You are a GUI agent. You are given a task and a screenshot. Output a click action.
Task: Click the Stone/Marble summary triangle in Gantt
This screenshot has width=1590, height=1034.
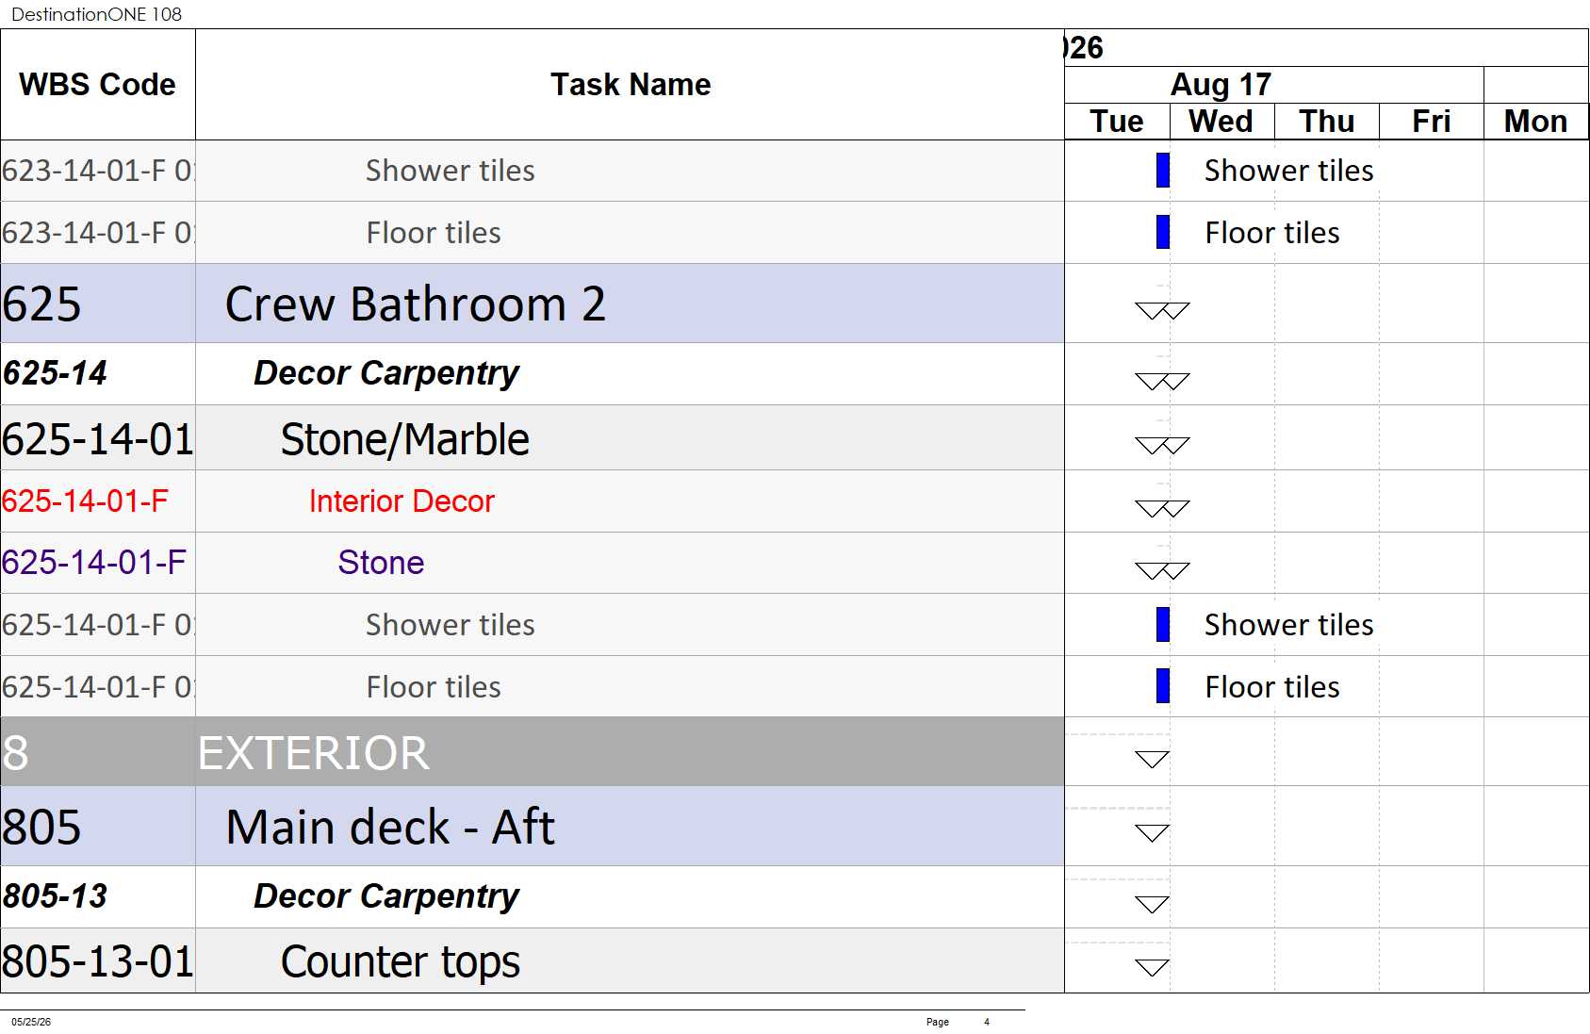click(x=1162, y=445)
